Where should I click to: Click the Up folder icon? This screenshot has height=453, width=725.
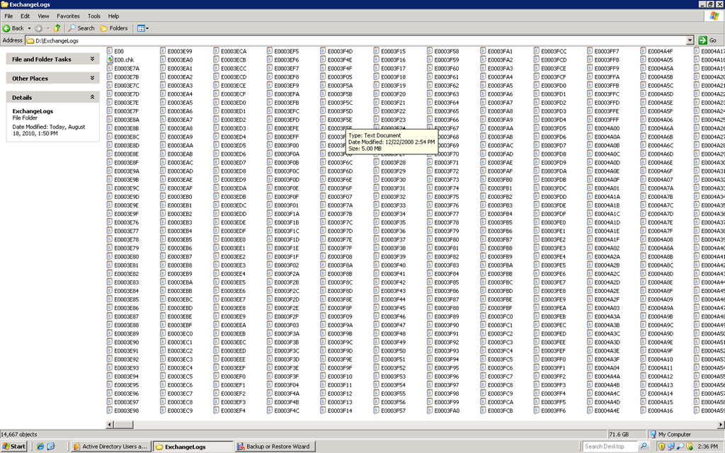click(57, 28)
